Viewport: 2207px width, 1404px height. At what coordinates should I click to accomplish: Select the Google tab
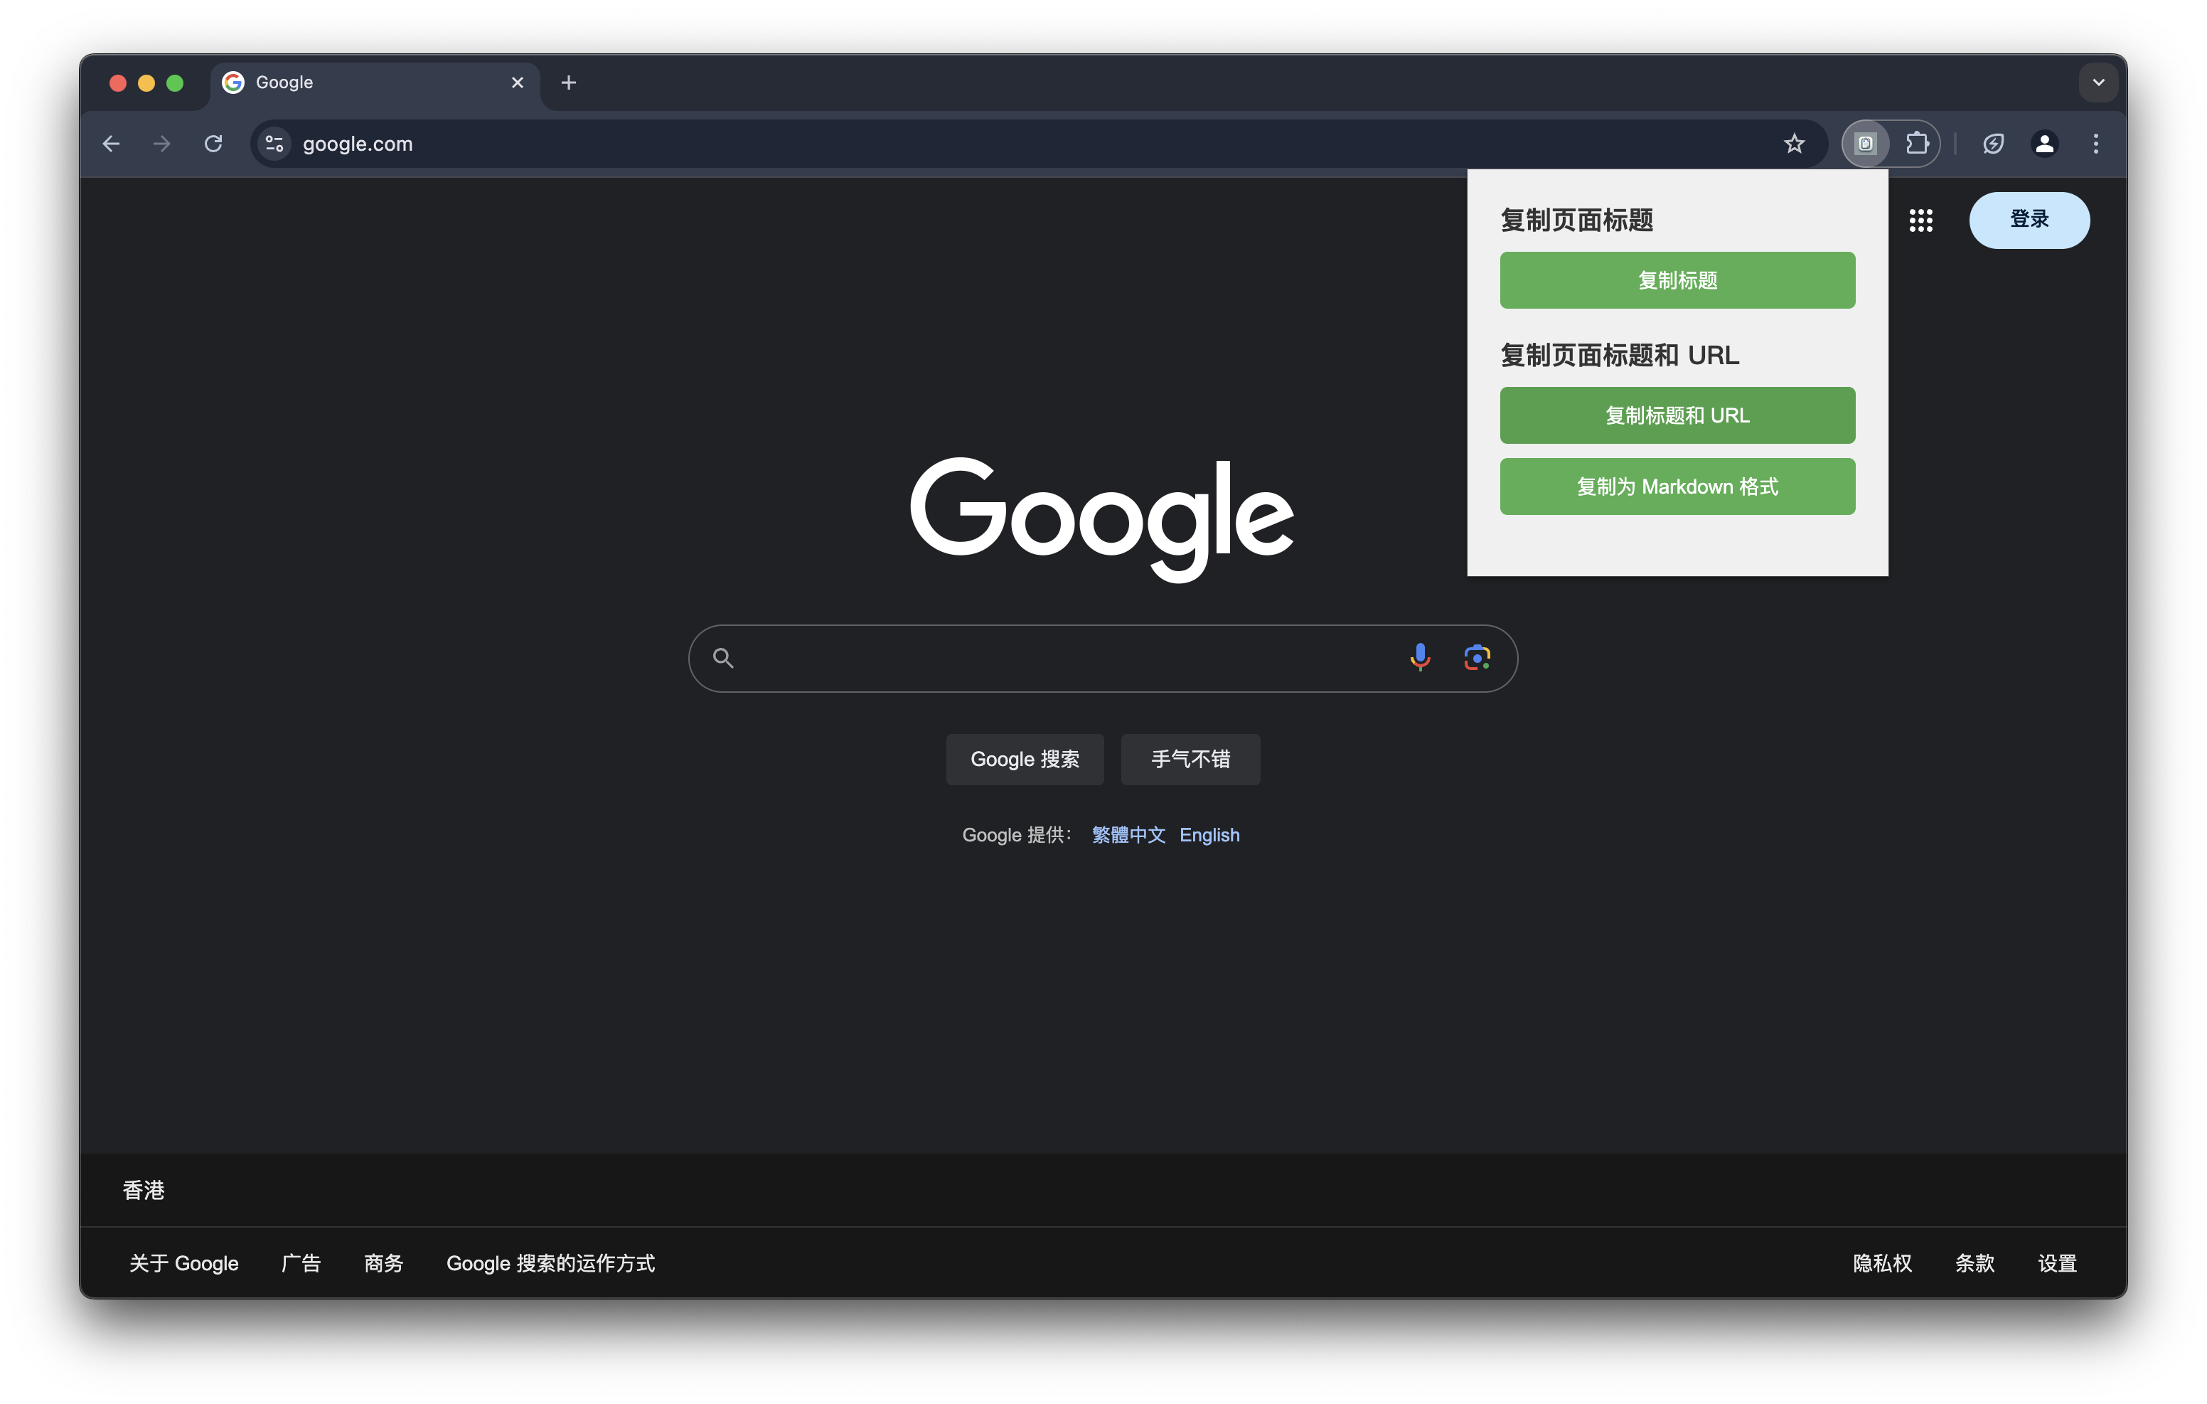pyautogui.click(x=376, y=83)
